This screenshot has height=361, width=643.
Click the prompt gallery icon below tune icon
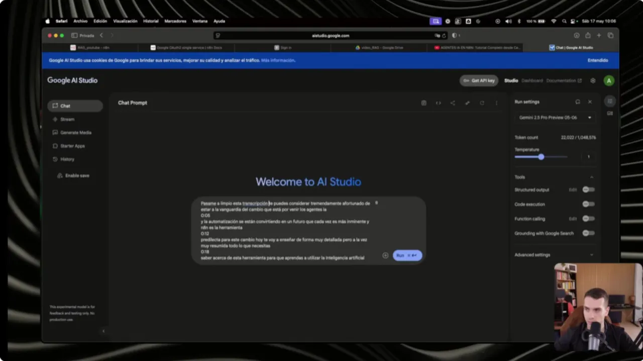point(610,113)
